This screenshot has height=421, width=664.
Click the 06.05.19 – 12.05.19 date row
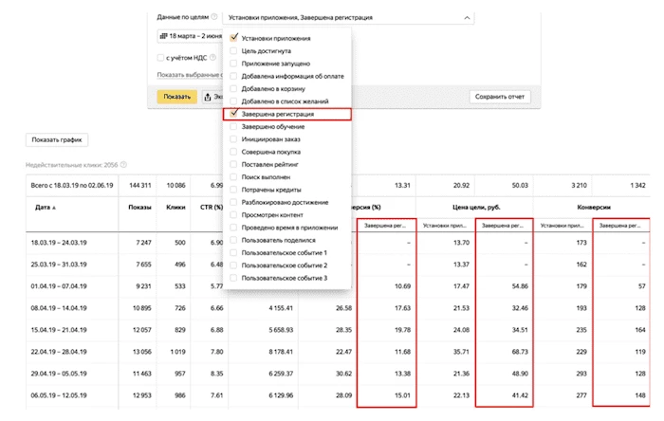click(x=59, y=395)
